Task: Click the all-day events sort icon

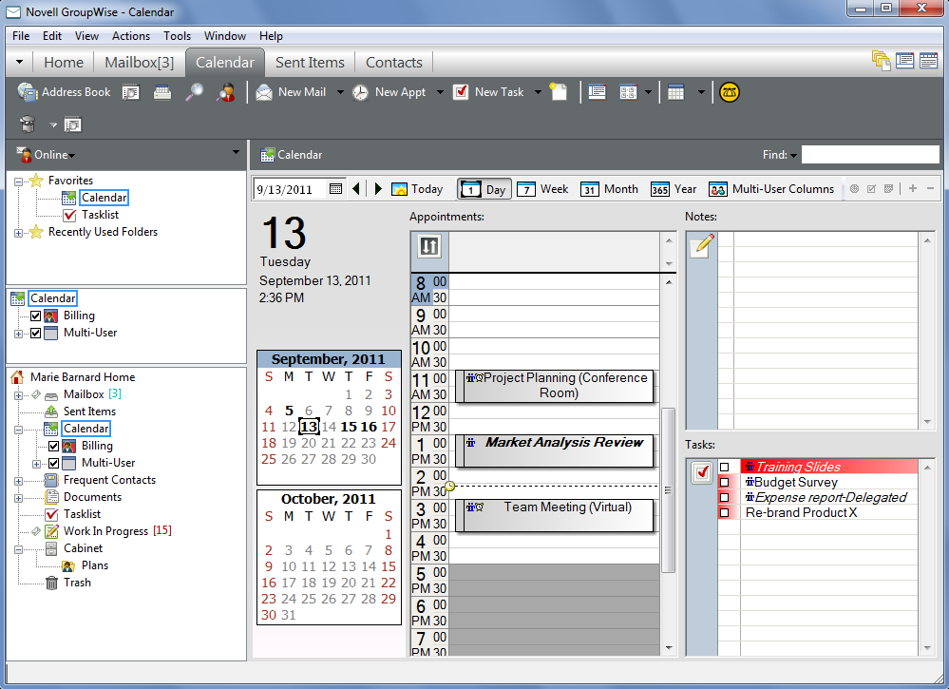Action: pos(429,246)
